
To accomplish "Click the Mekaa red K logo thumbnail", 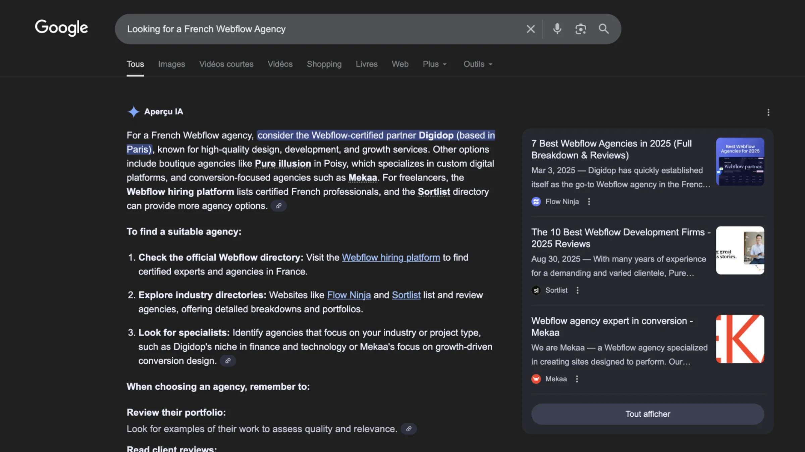I will tap(740, 339).
